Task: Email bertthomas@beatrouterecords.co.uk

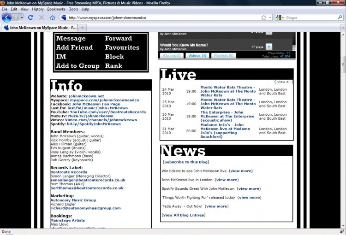Action: [87, 188]
